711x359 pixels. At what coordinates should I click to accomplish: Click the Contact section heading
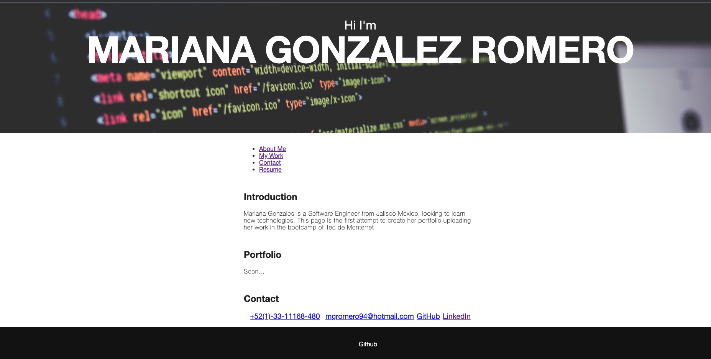tap(261, 299)
